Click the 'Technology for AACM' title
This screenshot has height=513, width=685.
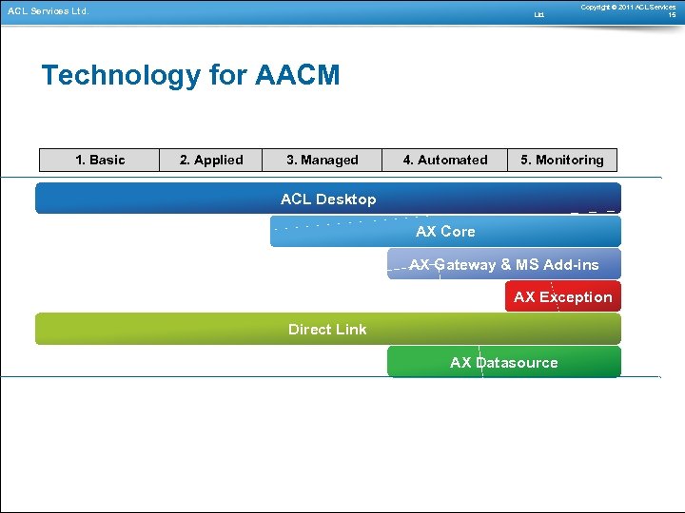pos(190,75)
